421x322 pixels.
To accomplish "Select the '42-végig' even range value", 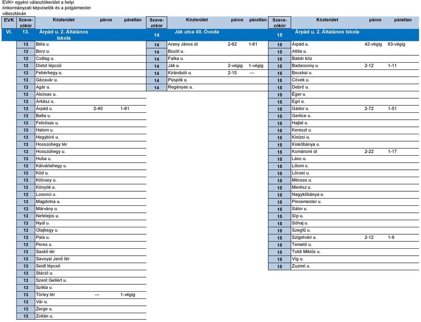I will point(373,44).
